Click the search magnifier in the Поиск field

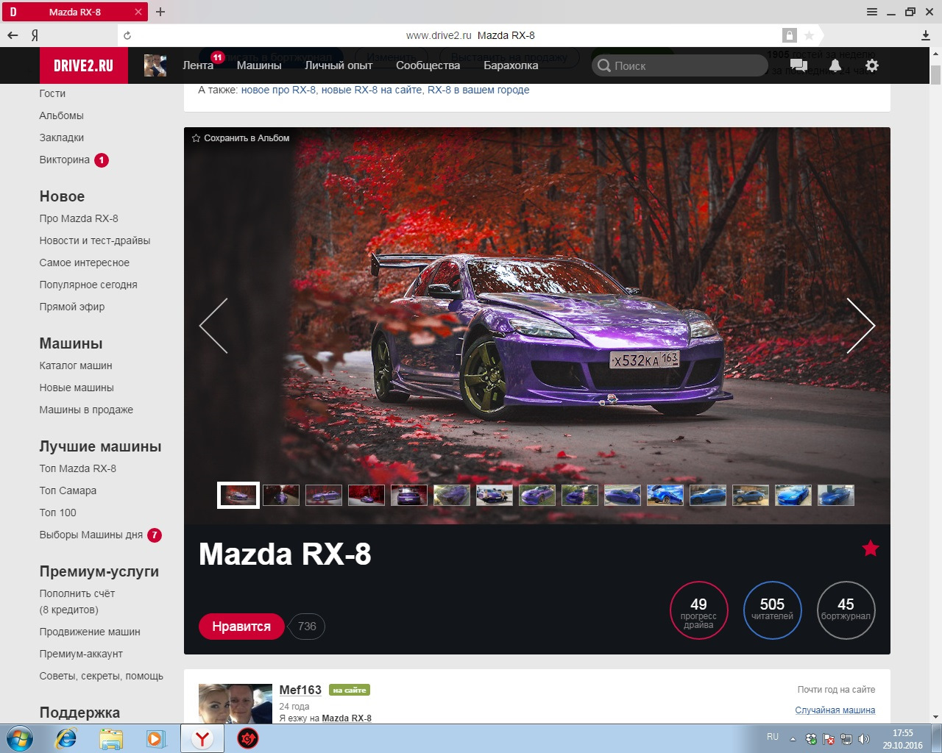(x=603, y=65)
